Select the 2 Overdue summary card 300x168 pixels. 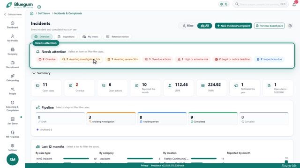pos(79,88)
